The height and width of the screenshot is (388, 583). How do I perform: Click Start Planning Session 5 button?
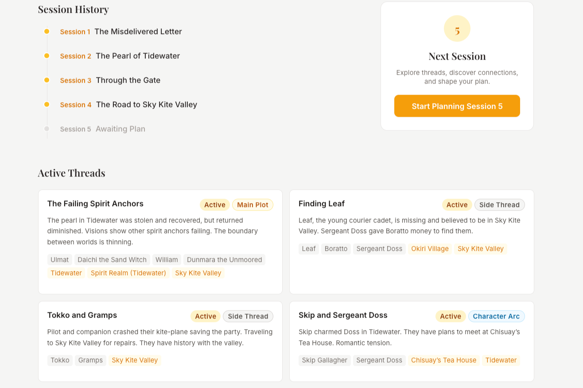[x=457, y=106]
